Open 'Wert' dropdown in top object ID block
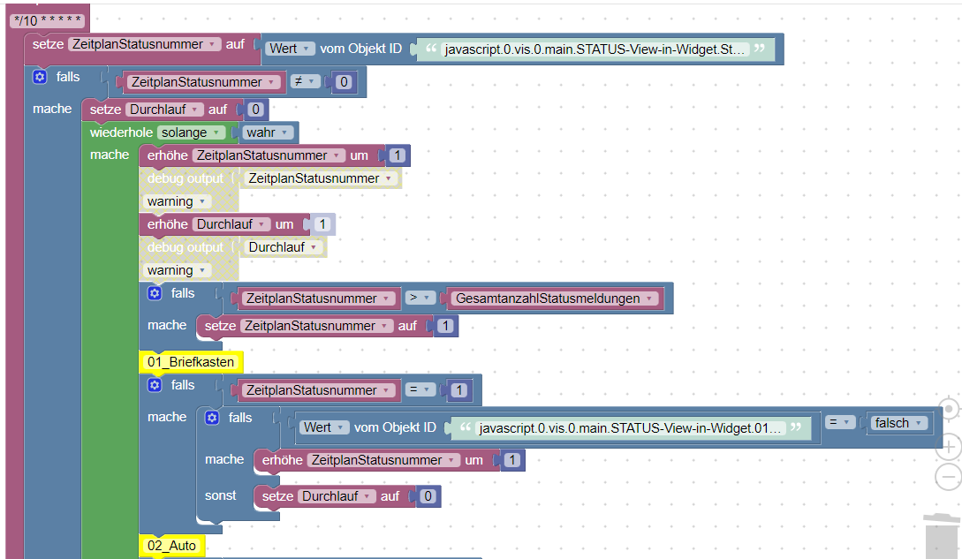 (x=289, y=49)
